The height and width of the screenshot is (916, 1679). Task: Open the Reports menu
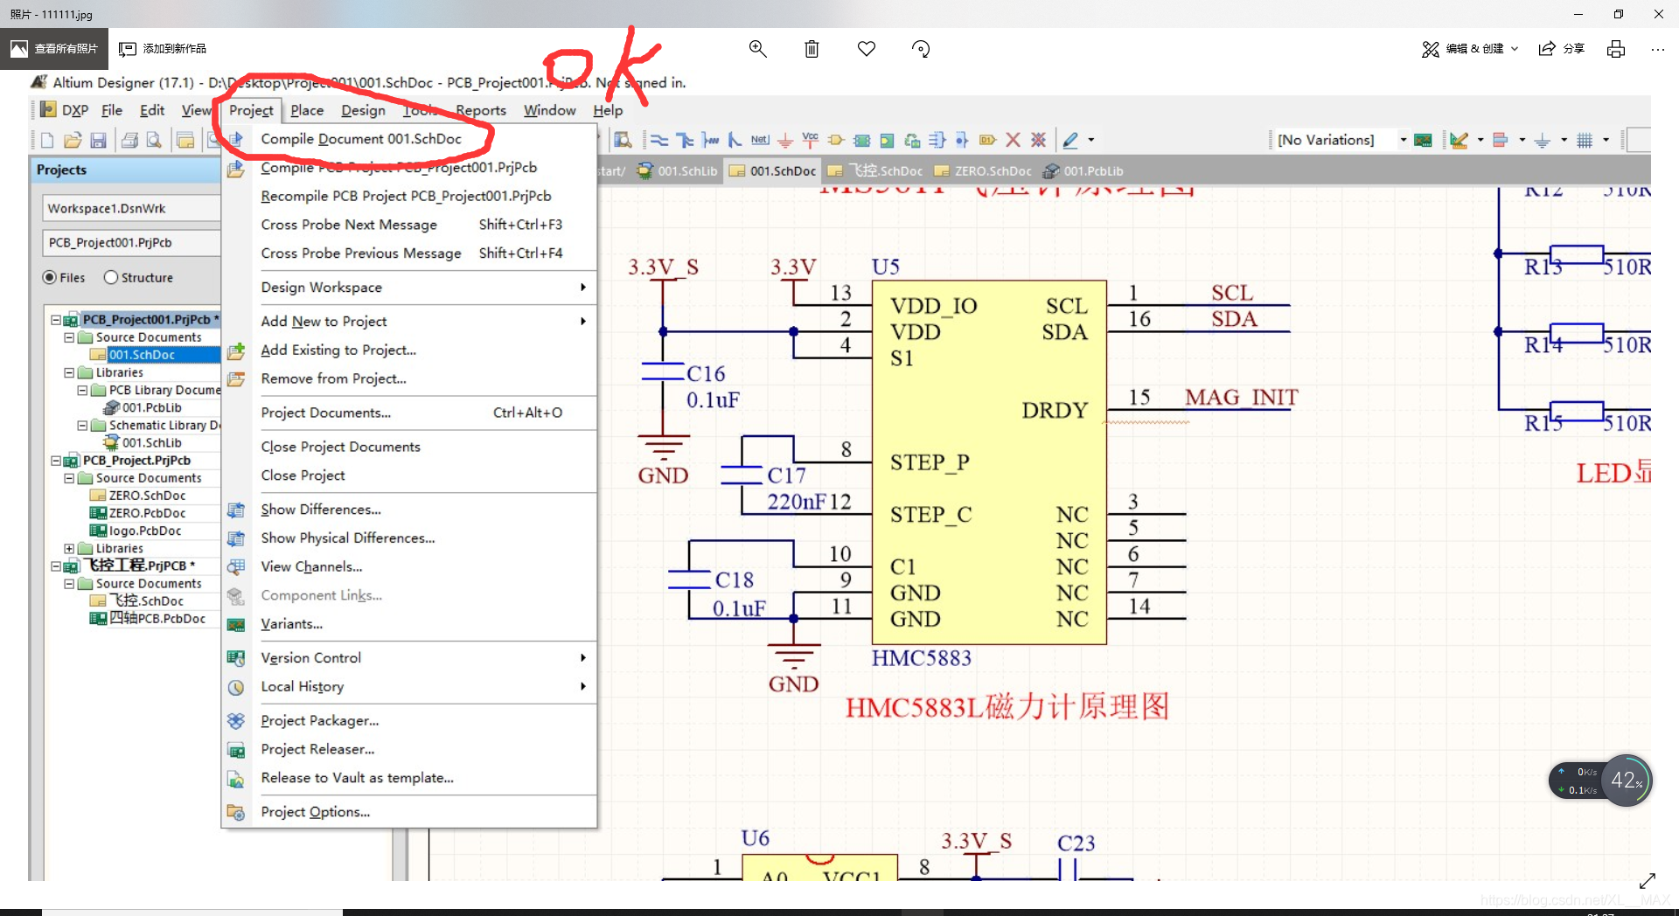pos(481,110)
